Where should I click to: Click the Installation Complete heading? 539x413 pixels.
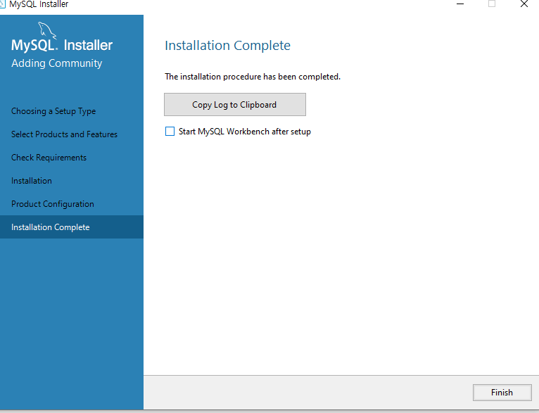click(227, 45)
